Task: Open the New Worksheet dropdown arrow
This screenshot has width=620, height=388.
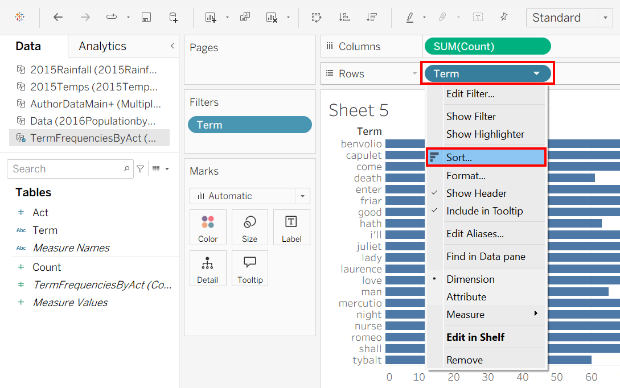Action: (227, 18)
